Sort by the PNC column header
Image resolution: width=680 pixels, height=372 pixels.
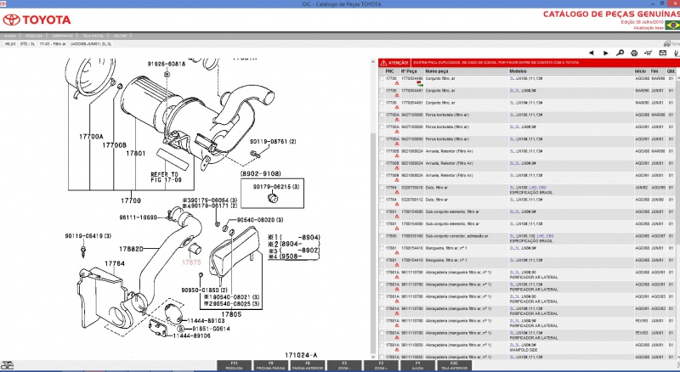point(390,71)
